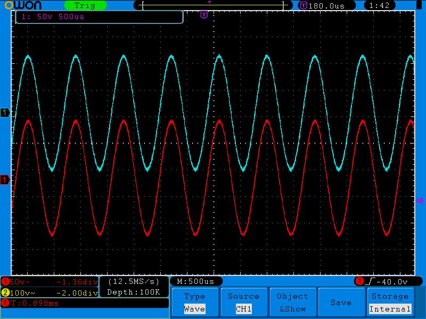
Task: Open the Storage Internal menu option
Action: click(390, 303)
